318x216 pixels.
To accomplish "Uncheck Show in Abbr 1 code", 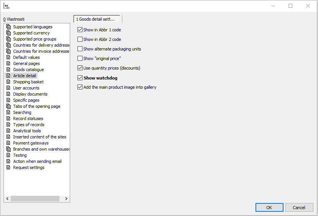I will (80, 30).
